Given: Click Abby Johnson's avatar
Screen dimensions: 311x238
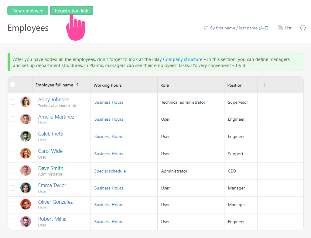Looking at the screenshot, I should [26, 102].
